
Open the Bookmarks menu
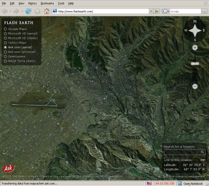(47, 3)
